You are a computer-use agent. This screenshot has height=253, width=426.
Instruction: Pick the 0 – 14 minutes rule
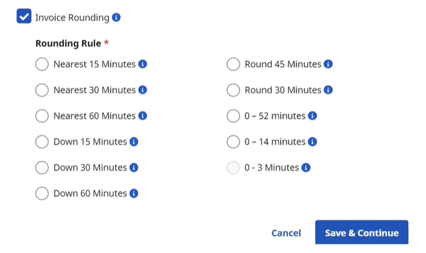[233, 142]
